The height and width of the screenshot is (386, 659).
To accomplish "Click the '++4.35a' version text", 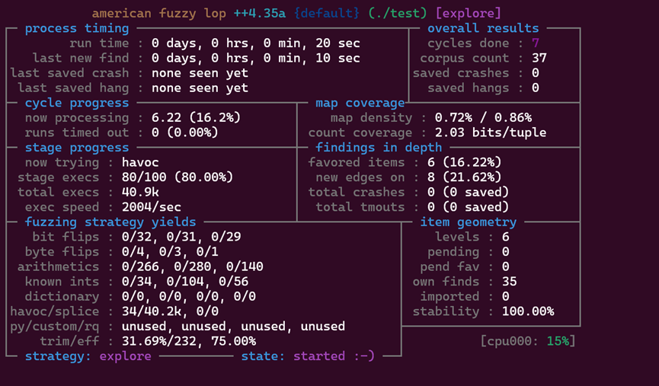I will coord(260,14).
